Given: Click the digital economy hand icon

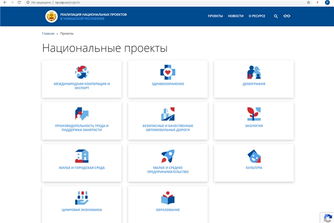Looking at the screenshot, I should [82, 198].
